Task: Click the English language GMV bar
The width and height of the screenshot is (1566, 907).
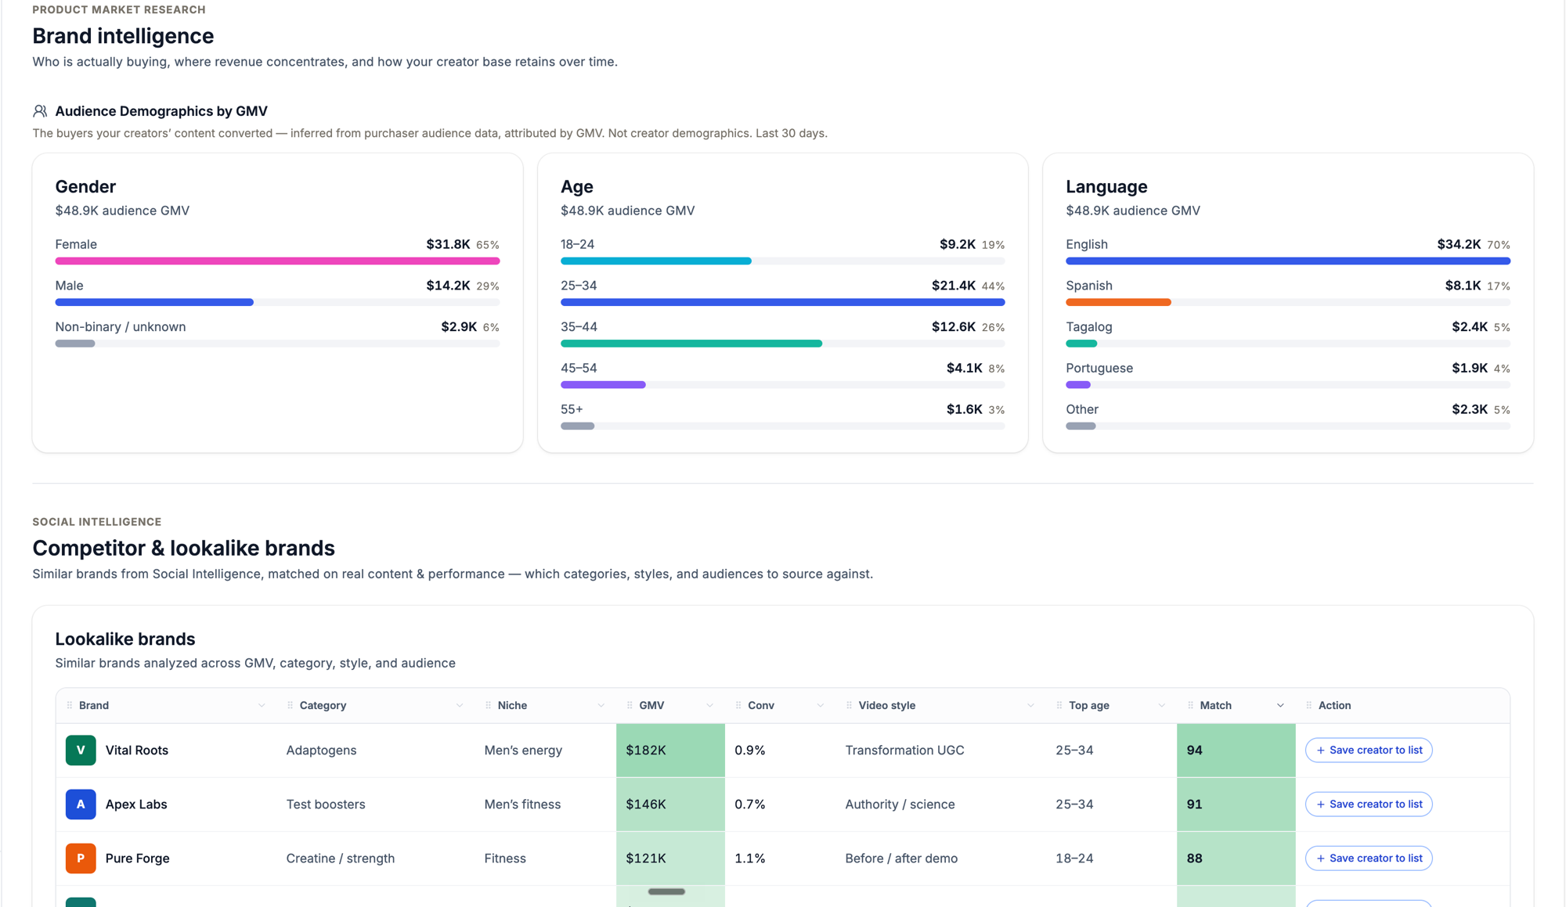Action: click(x=1288, y=261)
